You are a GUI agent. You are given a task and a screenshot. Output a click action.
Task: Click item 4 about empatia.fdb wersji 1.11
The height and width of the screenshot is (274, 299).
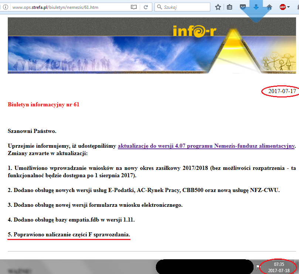71,220
